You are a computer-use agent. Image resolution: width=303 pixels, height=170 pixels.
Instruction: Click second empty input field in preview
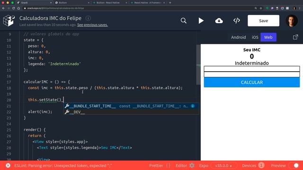(x=251, y=75)
